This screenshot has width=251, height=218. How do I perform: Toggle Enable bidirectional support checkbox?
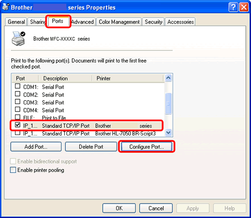(x=13, y=161)
